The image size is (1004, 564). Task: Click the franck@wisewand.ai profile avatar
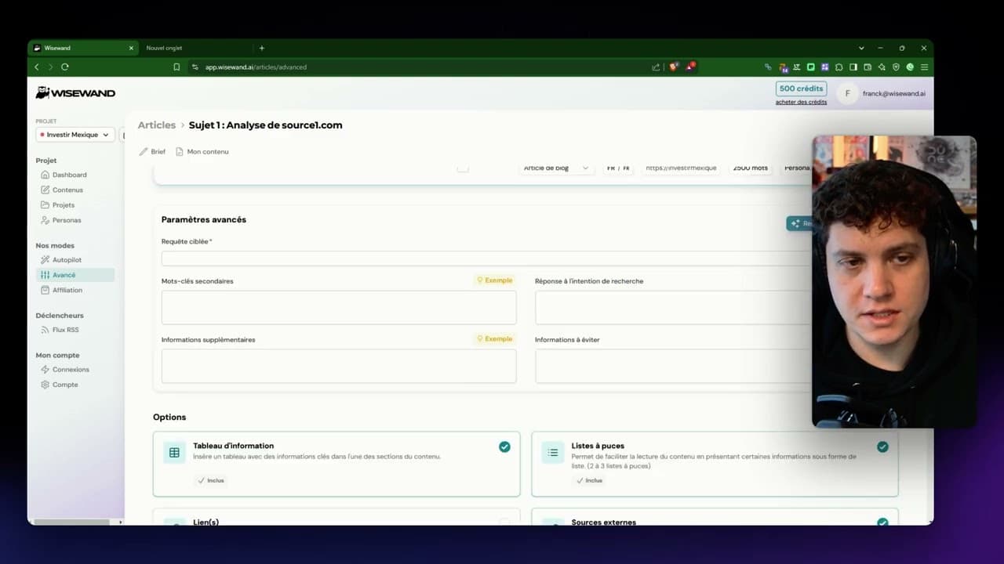[847, 93]
